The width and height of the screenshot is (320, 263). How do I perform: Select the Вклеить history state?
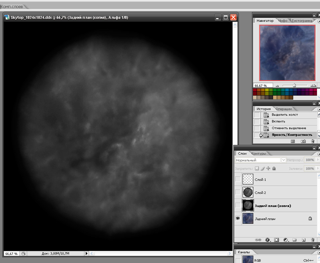coord(278,121)
